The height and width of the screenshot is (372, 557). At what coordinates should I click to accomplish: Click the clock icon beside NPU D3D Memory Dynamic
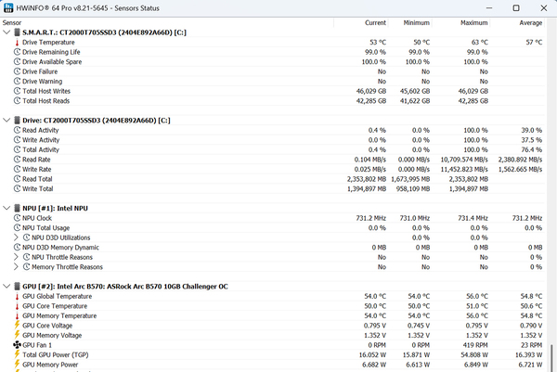pos(17,247)
